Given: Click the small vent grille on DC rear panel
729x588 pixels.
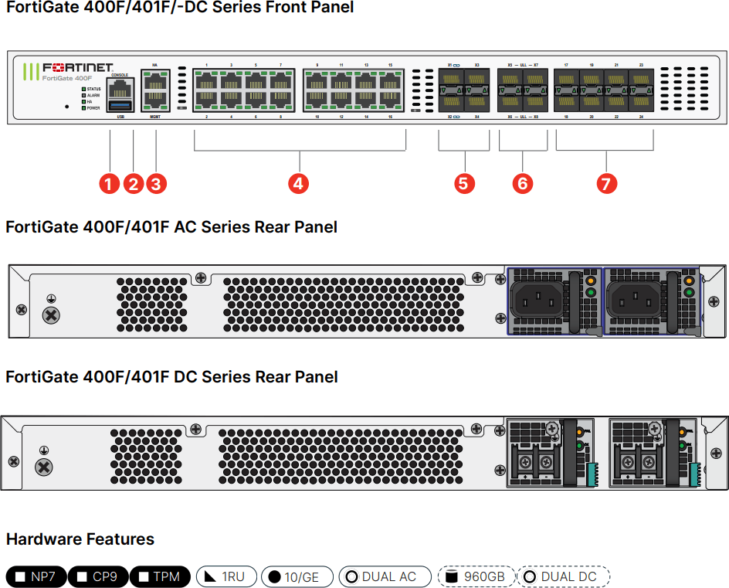Looking at the screenshot, I should pos(146,457).
